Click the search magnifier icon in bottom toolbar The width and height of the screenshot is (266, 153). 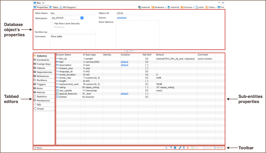(166, 148)
